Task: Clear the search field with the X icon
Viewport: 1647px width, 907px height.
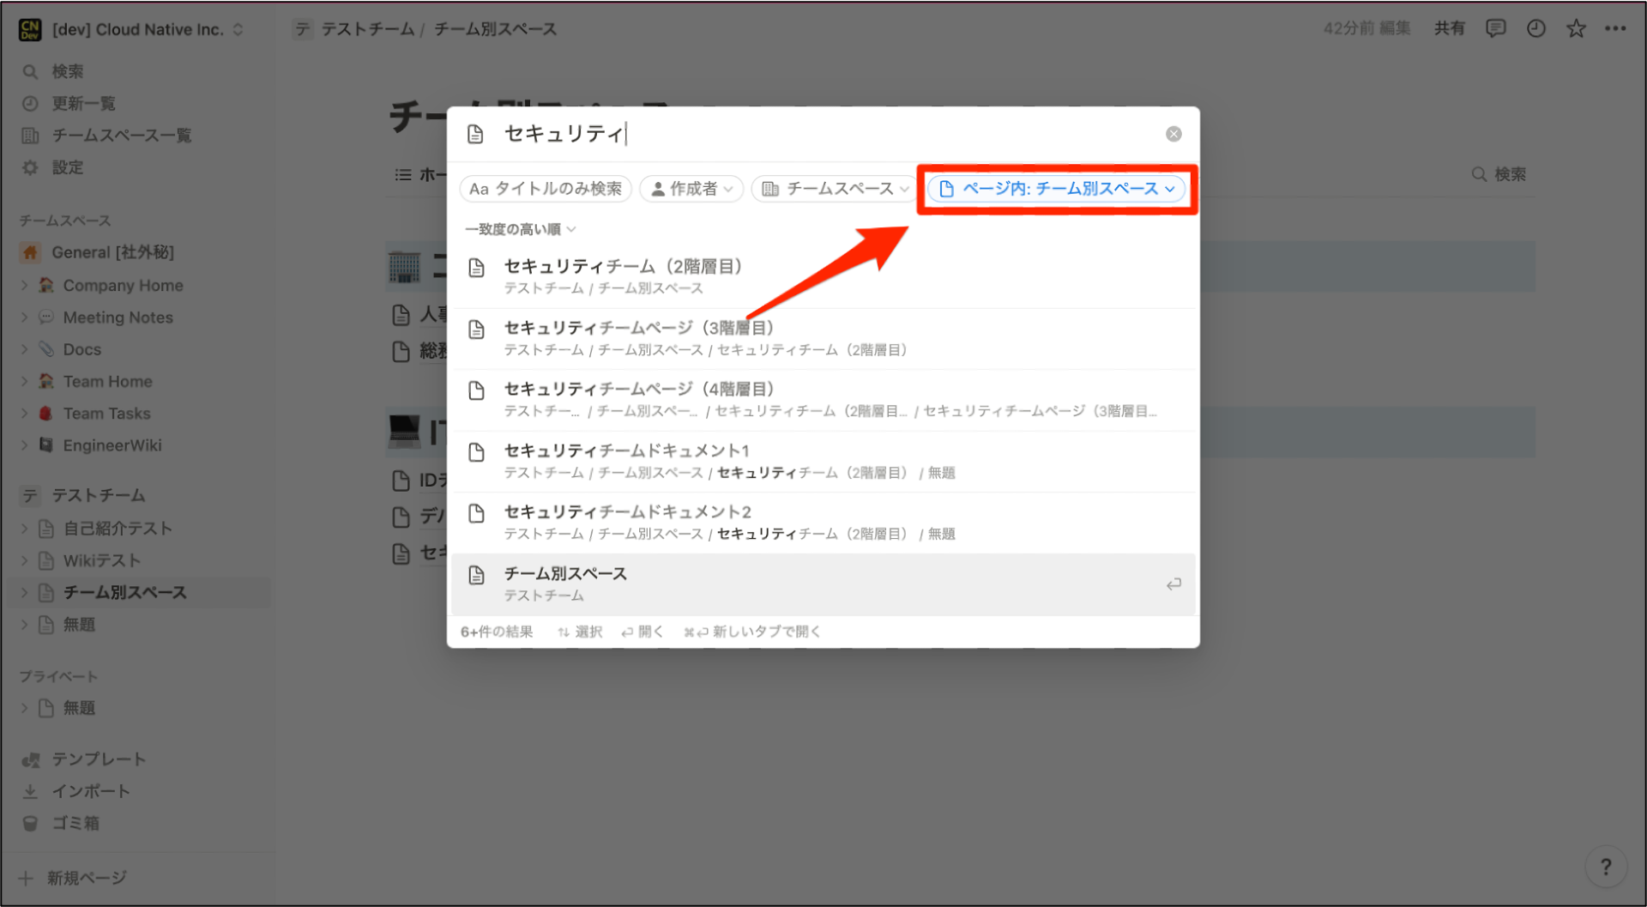Action: 1173,133
